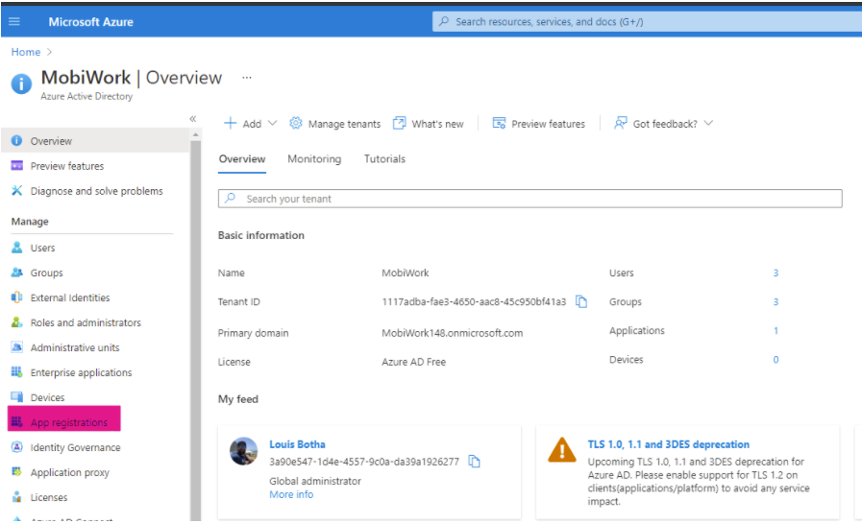
Task: Expand the Got feedback dropdown
Action: (x=708, y=124)
